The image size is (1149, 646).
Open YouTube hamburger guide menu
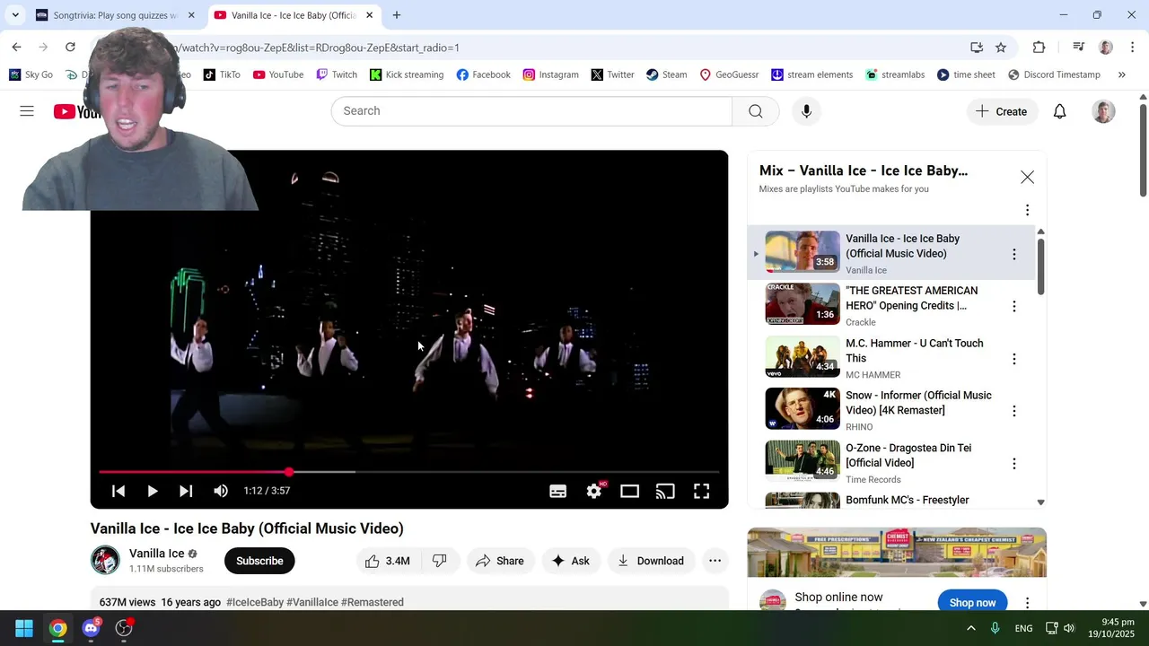[27, 111]
